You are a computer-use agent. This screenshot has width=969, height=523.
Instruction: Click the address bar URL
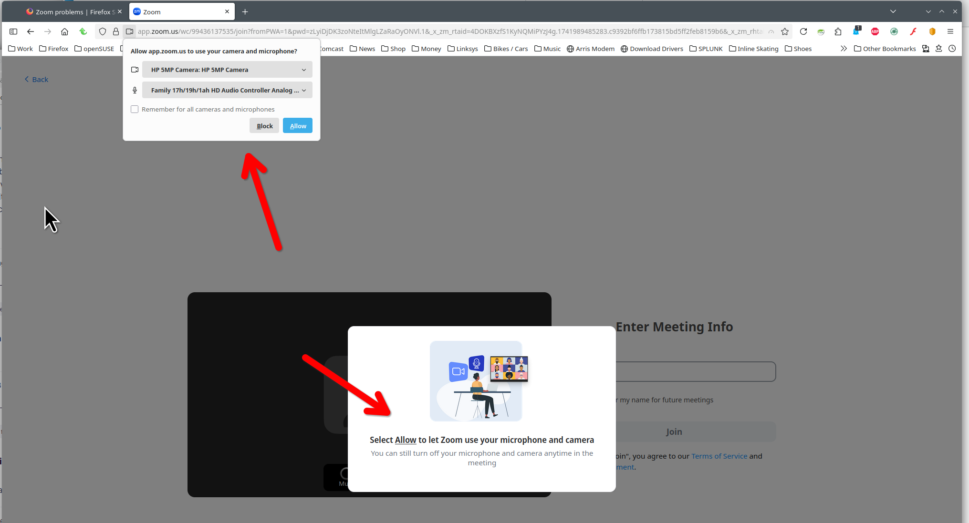tap(449, 31)
